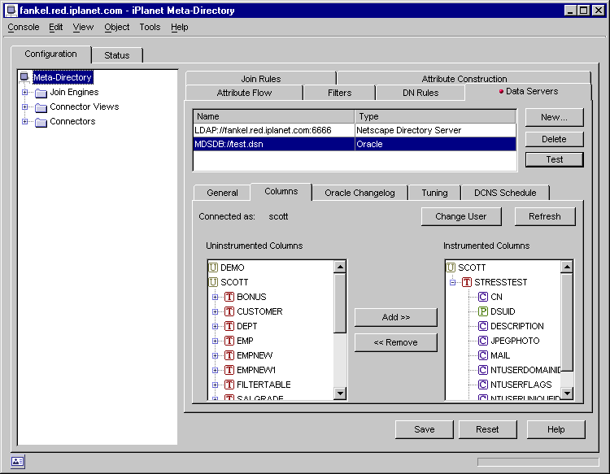Click the Meta-Directory computer icon in tree
The width and height of the screenshot is (610, 474).
click(x=24, y=77)
